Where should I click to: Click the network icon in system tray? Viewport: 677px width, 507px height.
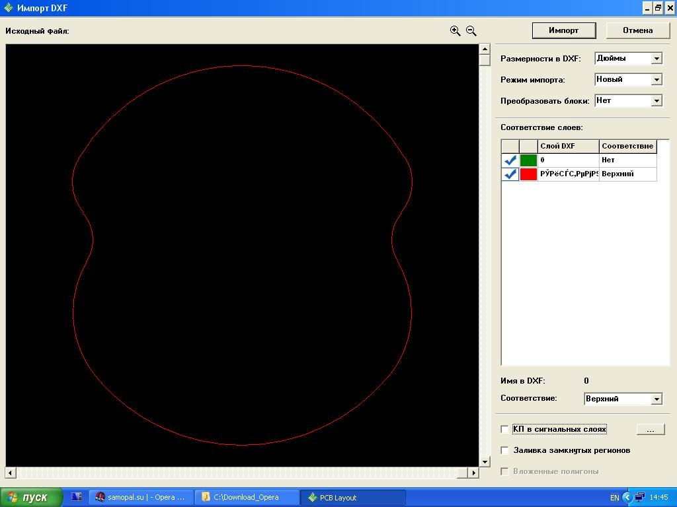pos(639,497)
